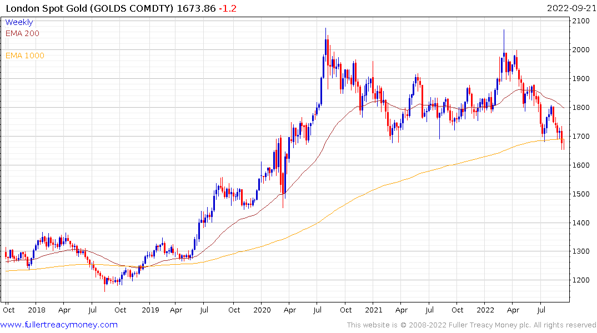Click the 1700 price axis label
Screen dimensions: 597x333
coord(581,136)
